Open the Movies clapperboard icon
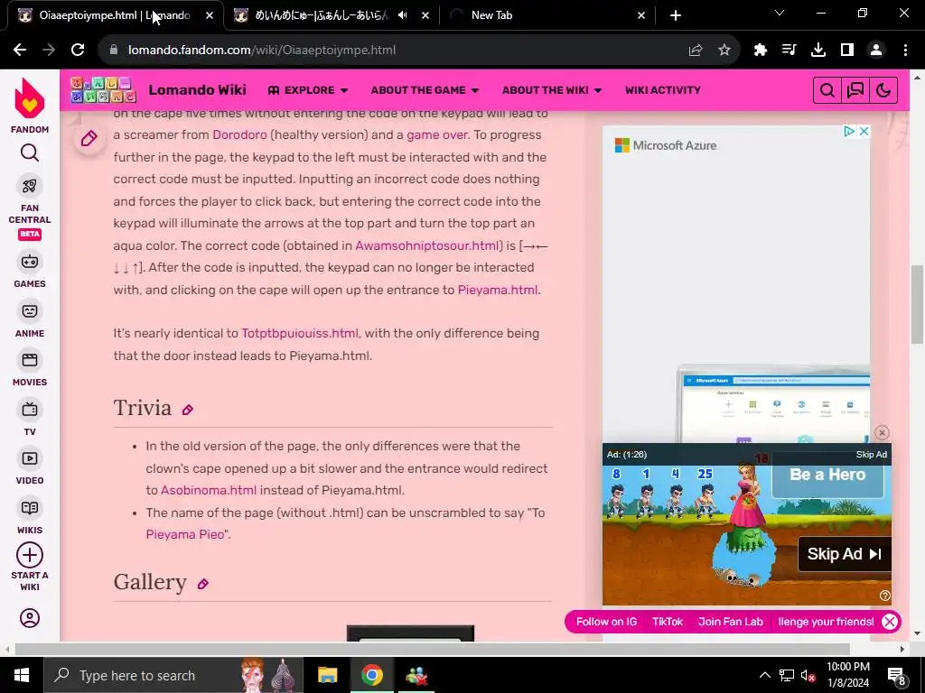Image resolution: width=925 pixels, height=693 pixels. (x=30, y=360)
